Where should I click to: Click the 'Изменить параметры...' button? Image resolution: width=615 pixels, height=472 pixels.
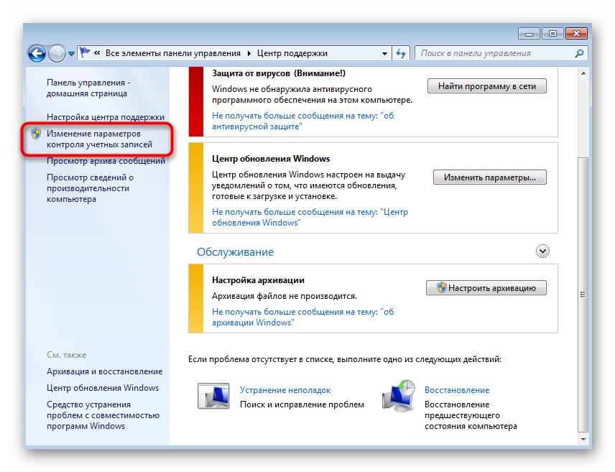tap(490, 177)
